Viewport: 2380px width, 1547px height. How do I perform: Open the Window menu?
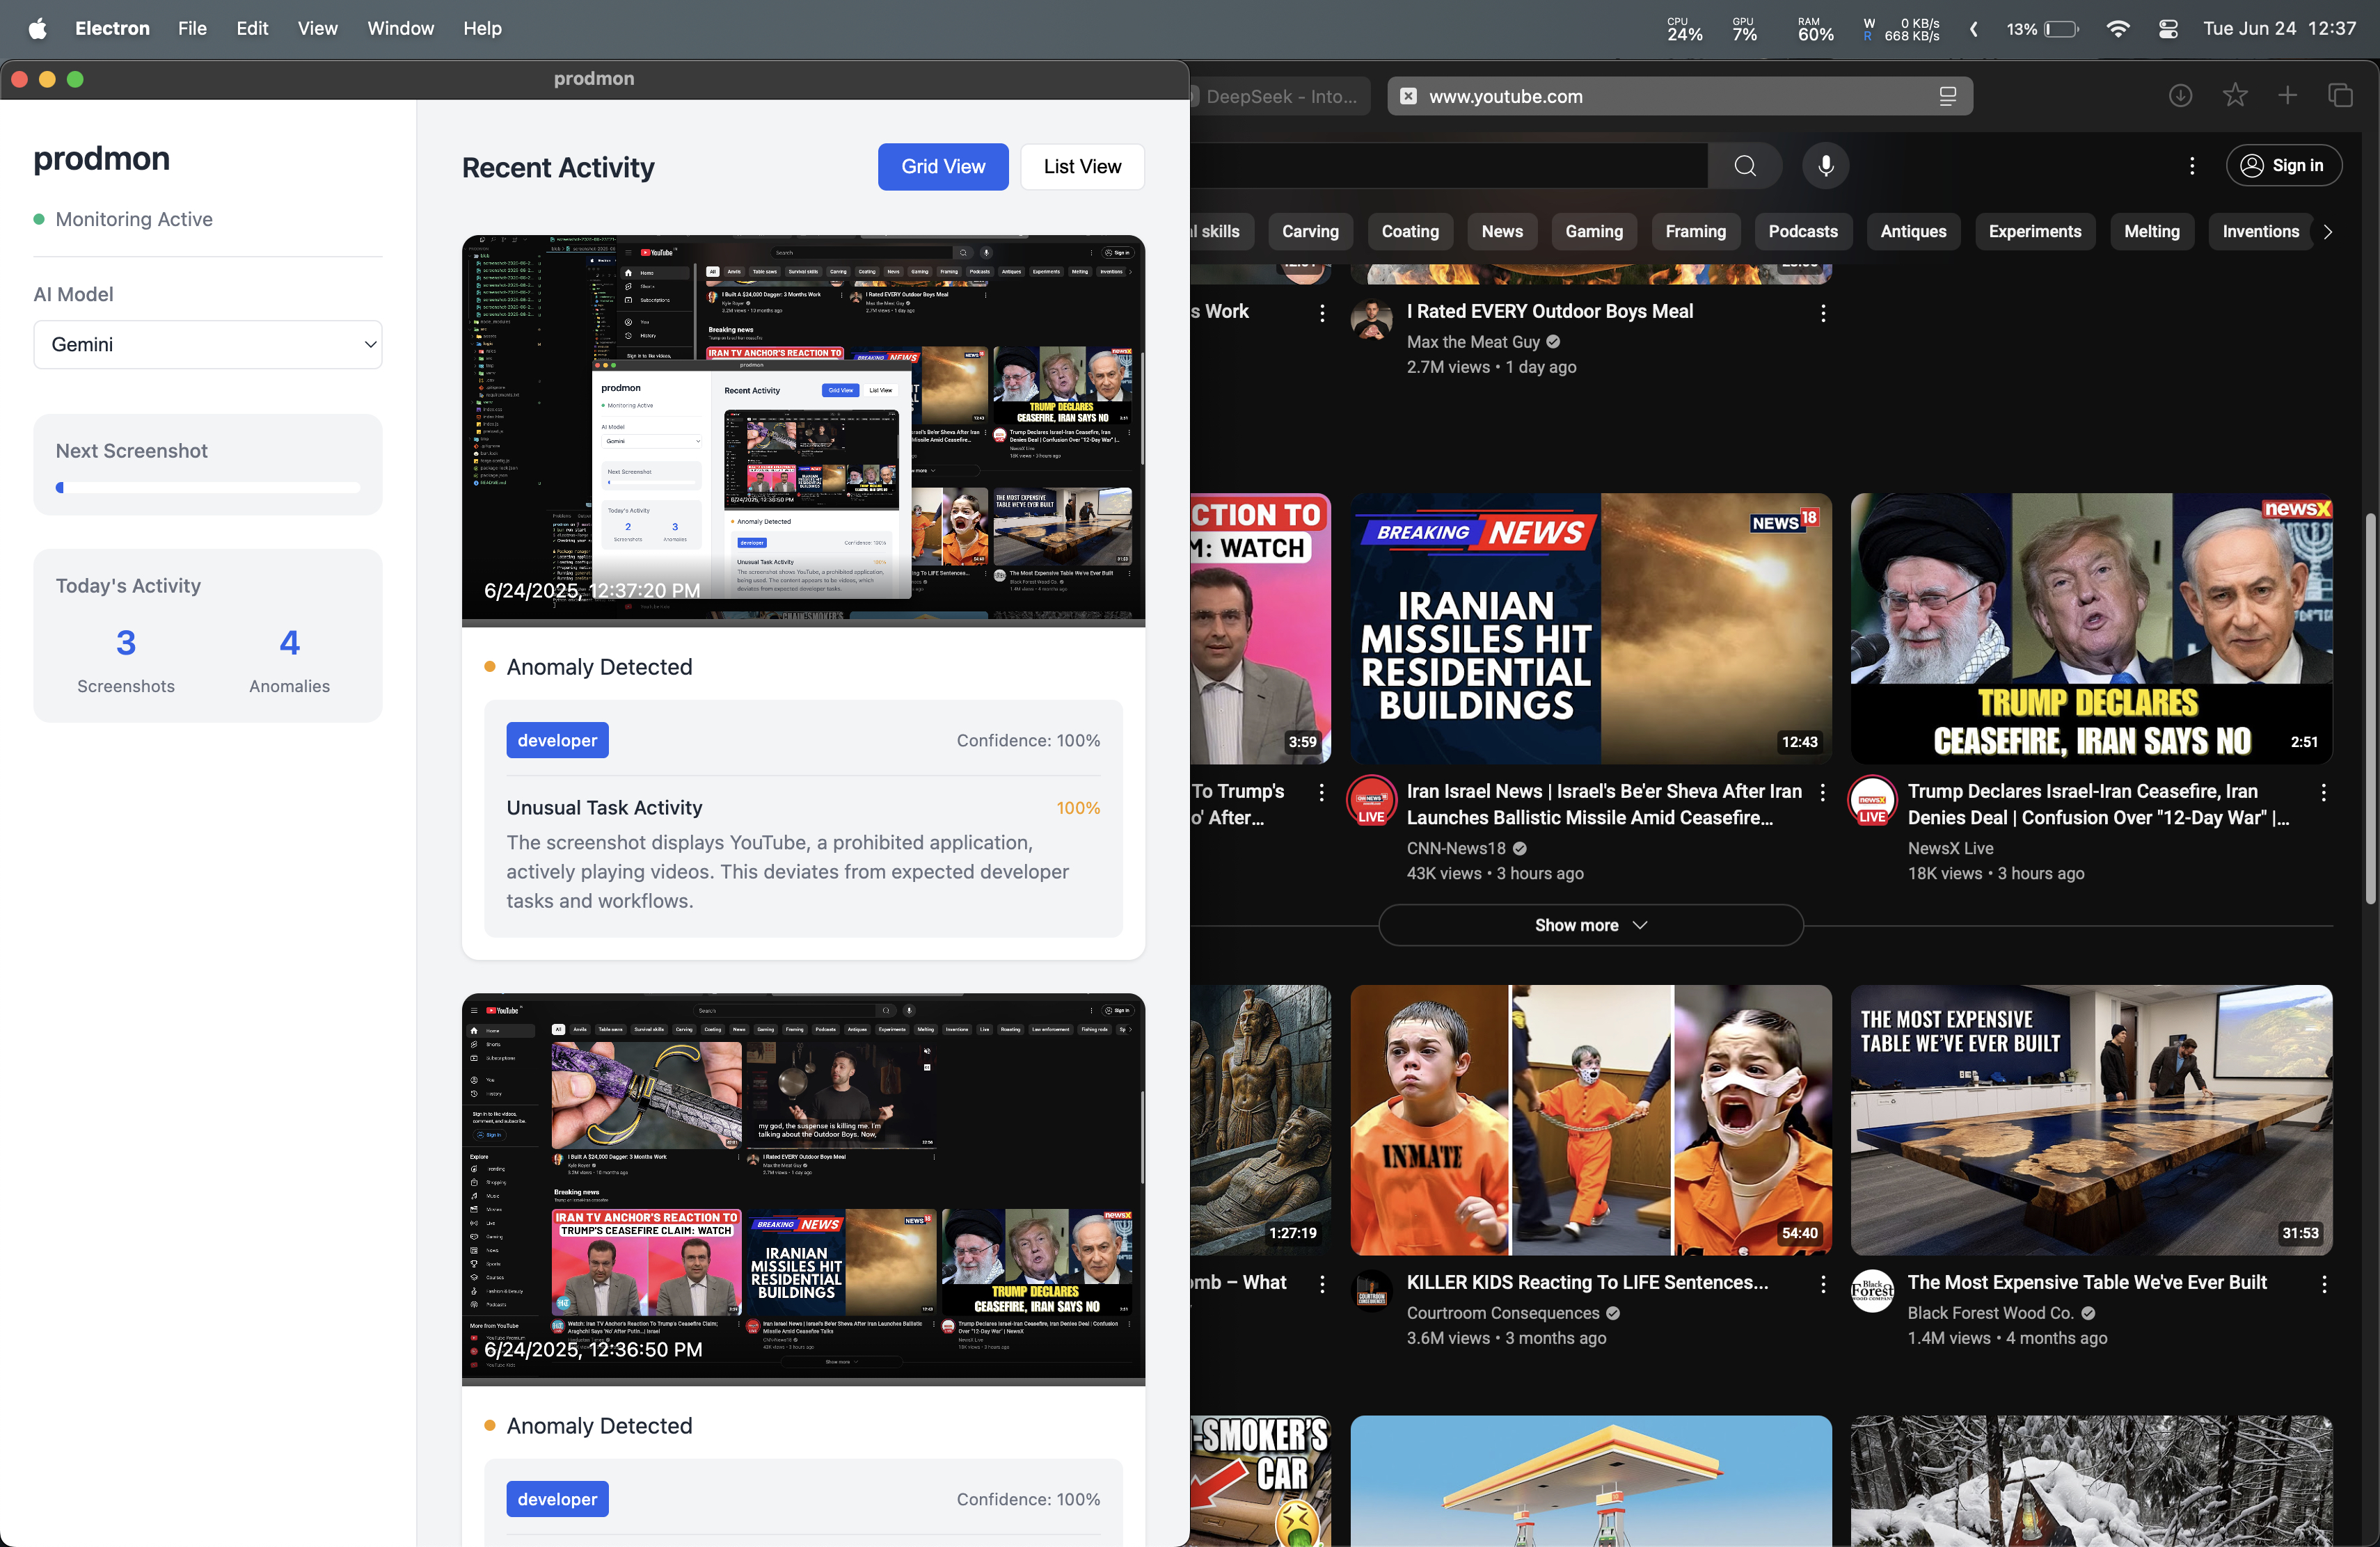pyautogui.click(x=400, y=29)
